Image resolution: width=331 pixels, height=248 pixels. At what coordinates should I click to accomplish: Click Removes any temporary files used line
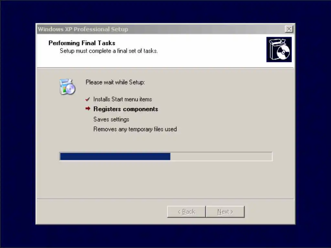tap(135, 129)
